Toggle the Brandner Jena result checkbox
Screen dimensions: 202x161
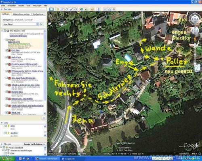click(x=6, y=92)
